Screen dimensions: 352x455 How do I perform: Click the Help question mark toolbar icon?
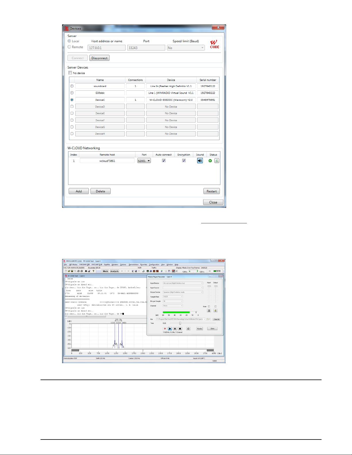tap(93, 271)
